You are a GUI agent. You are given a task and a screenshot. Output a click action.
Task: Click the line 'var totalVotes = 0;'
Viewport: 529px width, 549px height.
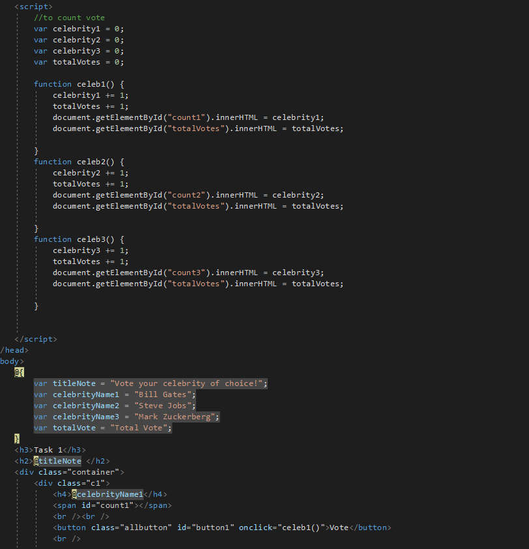[79, 62]
